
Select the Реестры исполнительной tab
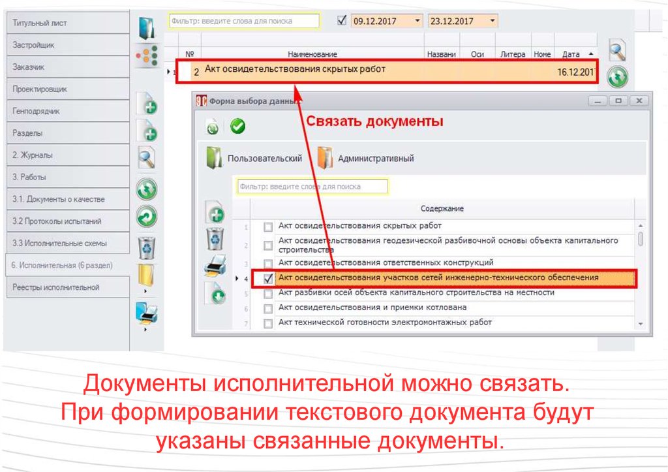coord(68,287)
